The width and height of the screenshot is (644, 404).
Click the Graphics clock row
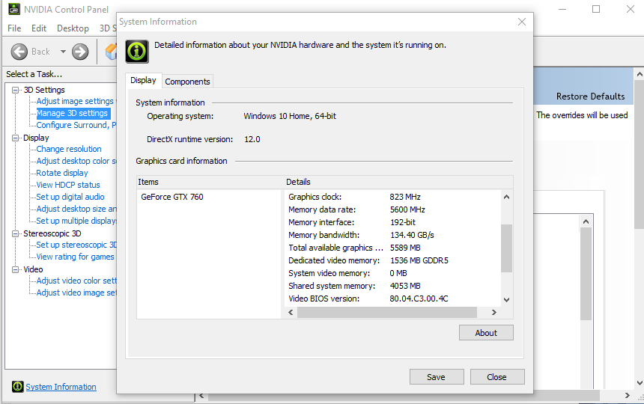[x=392, y=197]
